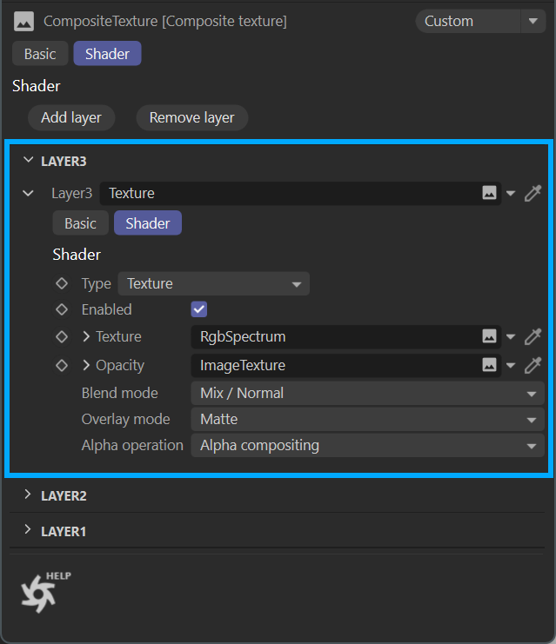This screenshot has height=644, width=556.
Task: Toggle the keyframe diamond beside Opacity
Action: coord(61,365)
